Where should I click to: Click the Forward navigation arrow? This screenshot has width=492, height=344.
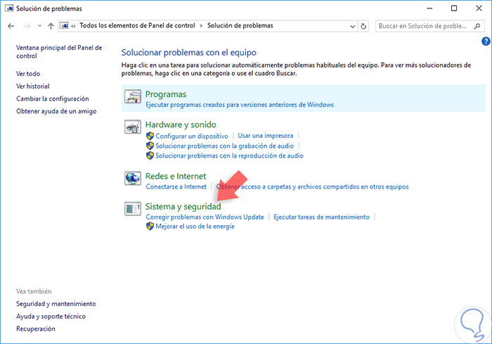[27, 26]
